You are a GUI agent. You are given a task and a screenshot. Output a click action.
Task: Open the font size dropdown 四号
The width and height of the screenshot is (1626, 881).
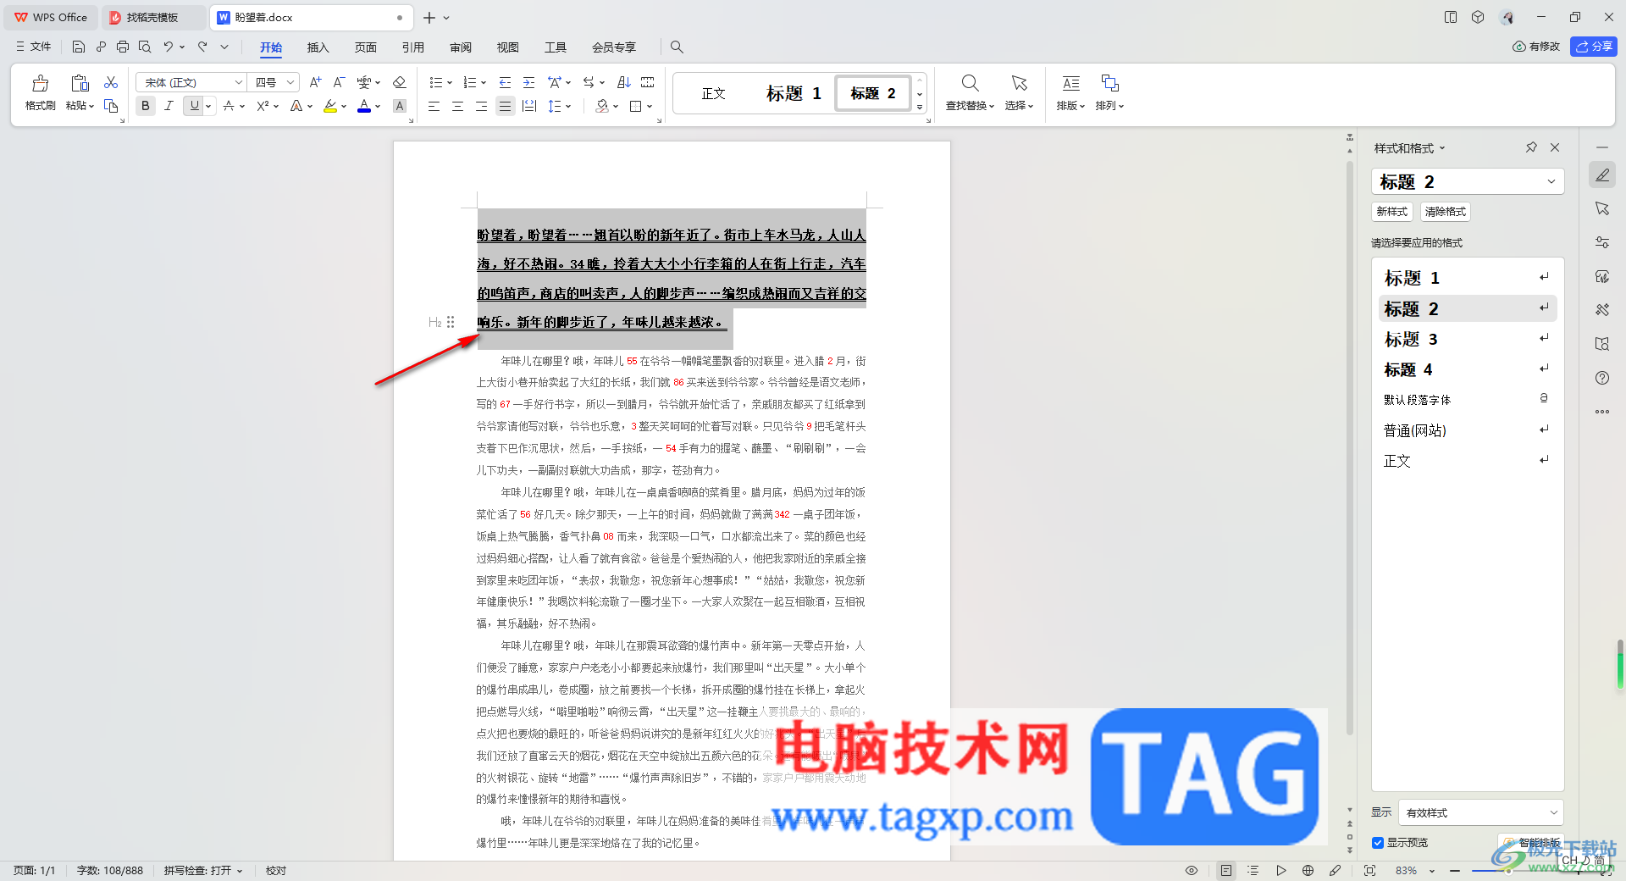[290, 82]
